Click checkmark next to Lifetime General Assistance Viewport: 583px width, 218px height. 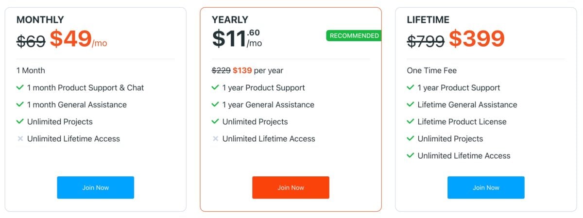click(411, 105)
